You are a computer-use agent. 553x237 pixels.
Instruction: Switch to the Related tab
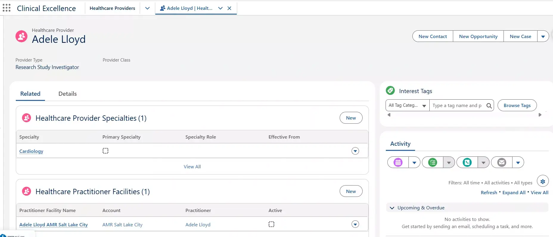(x=30, y=94)
